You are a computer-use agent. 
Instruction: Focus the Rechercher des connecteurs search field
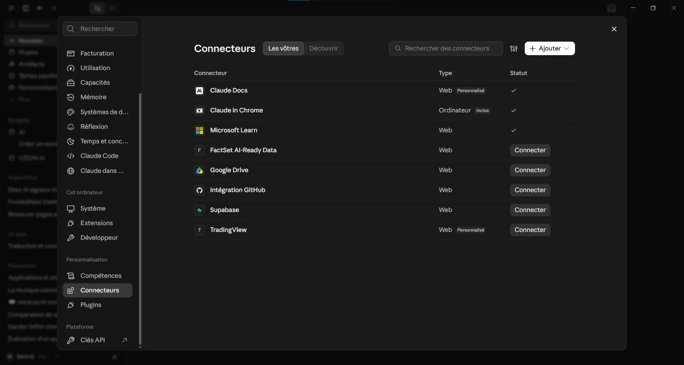[x=446, y=48]
